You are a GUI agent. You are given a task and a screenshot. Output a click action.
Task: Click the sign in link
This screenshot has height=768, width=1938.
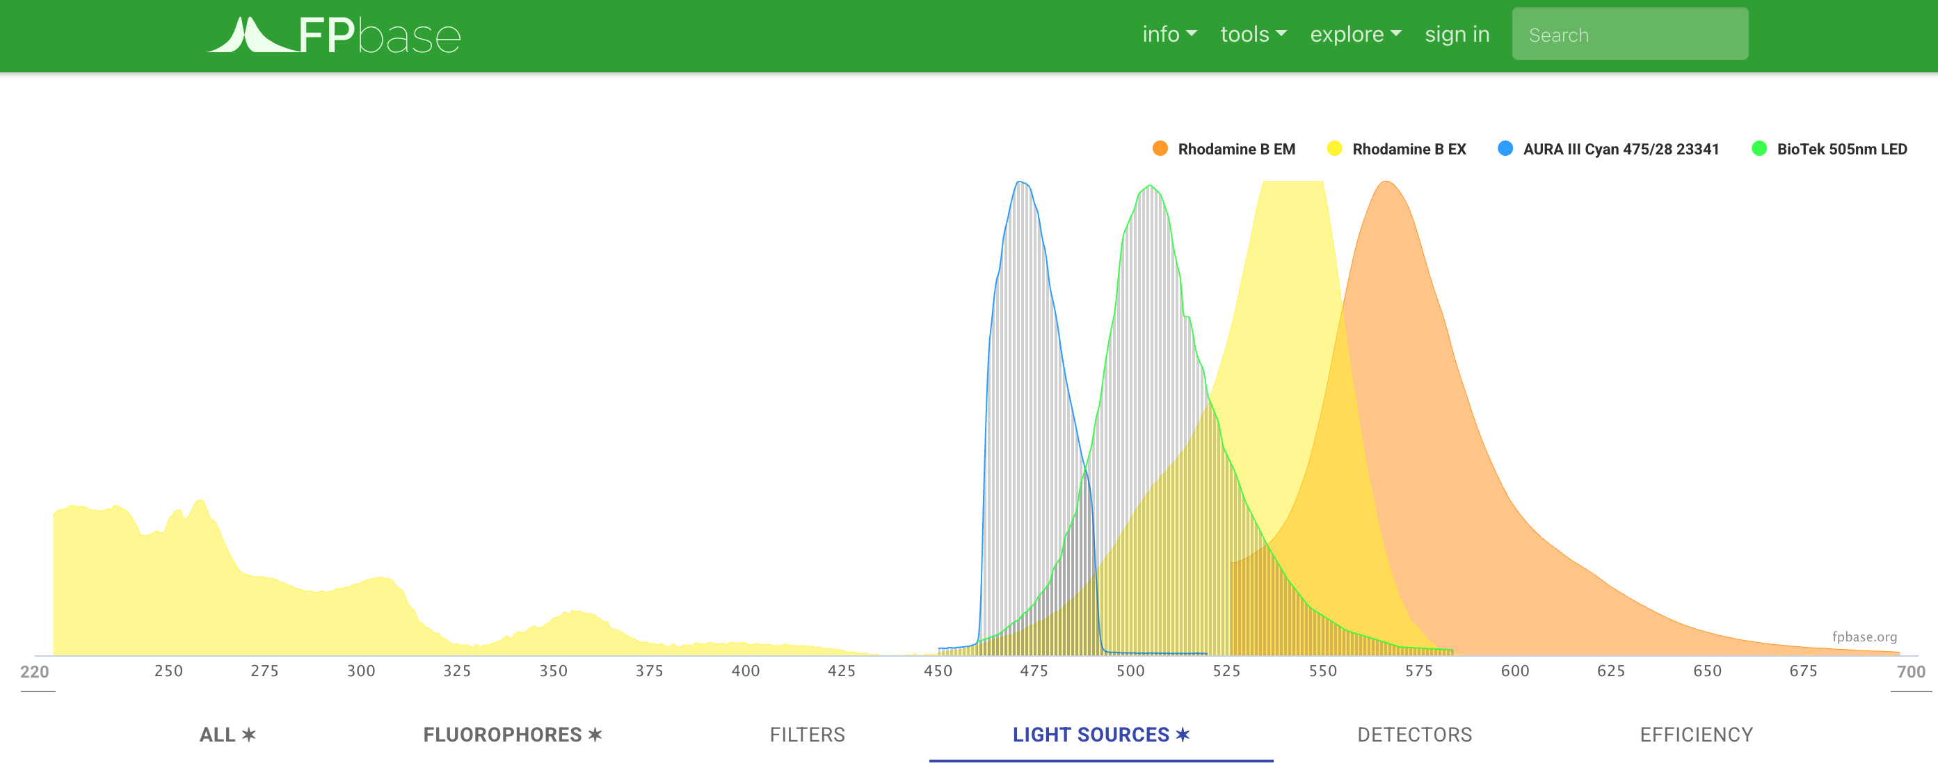(1457, 35)
